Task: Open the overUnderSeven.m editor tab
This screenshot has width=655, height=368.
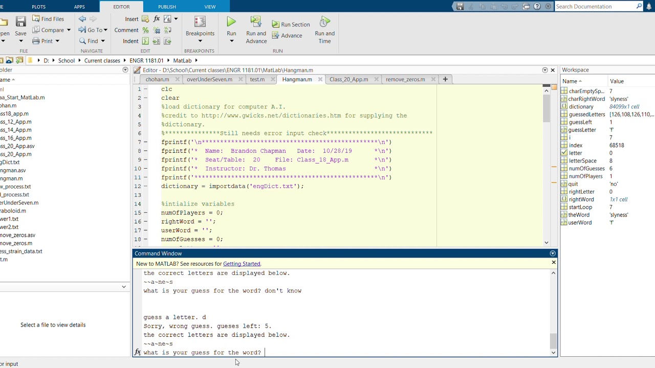Action: 209,79
